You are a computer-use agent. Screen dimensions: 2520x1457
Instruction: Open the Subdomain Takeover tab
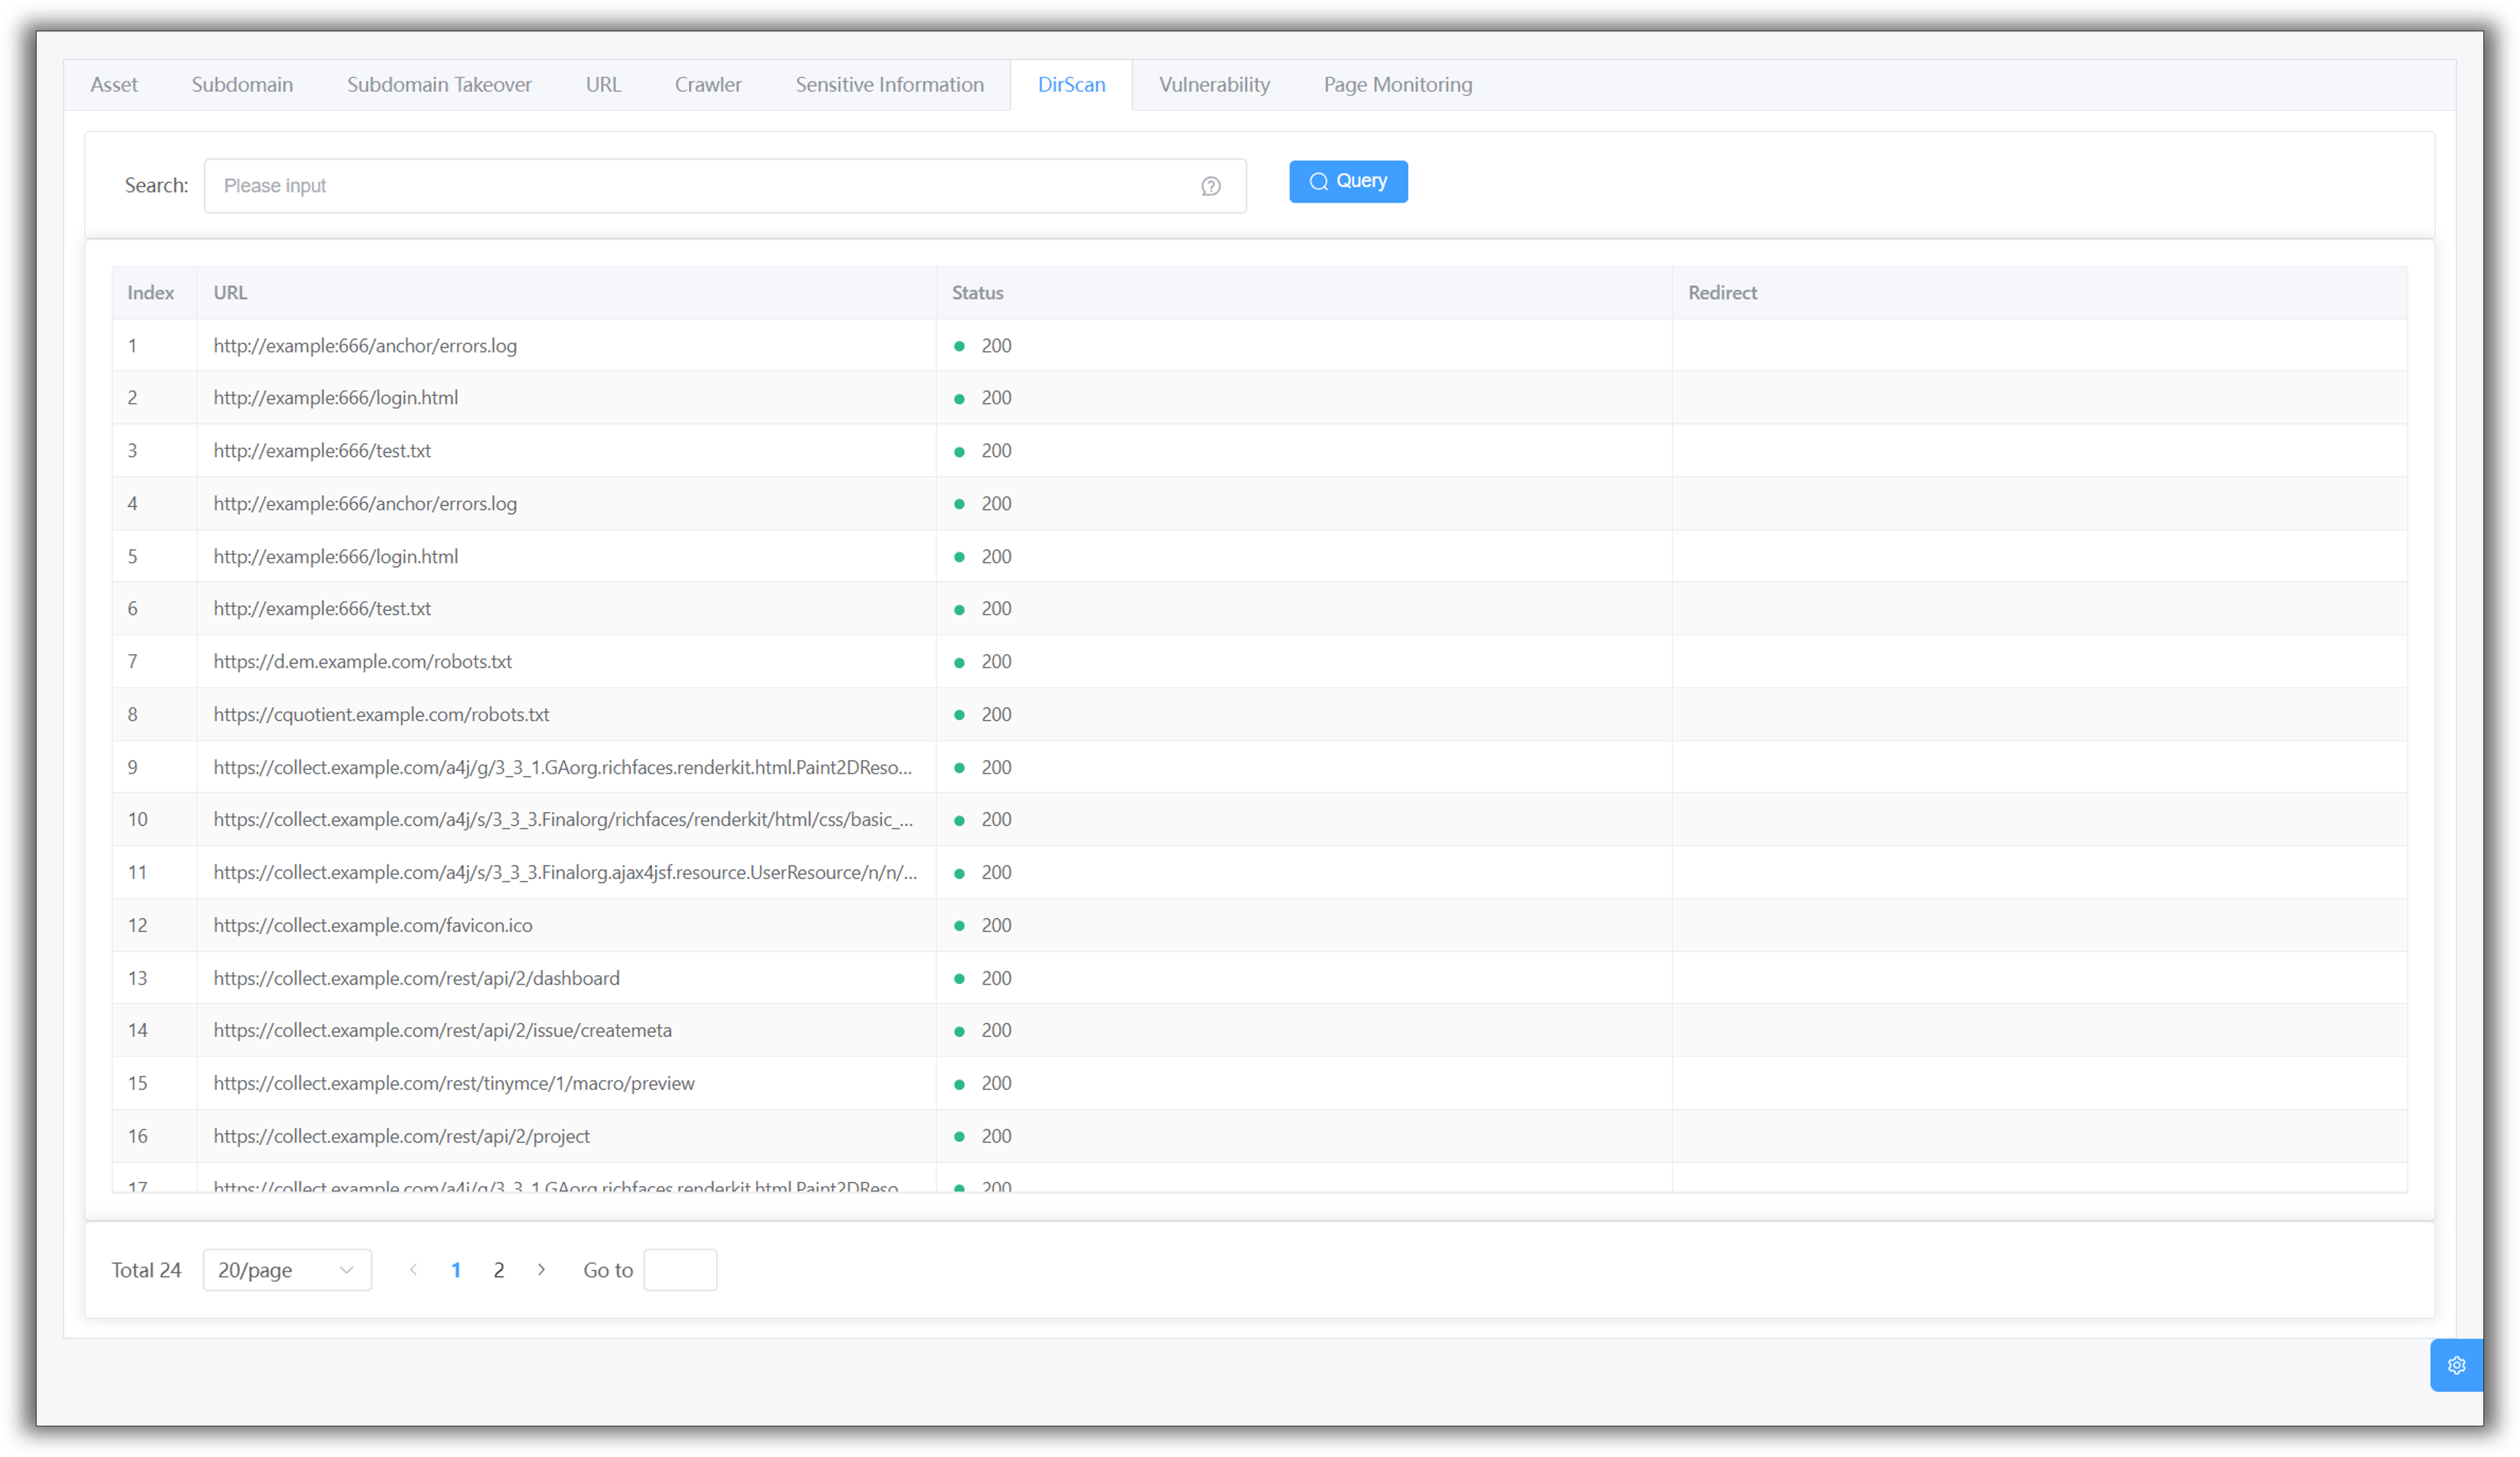coord(439,85)
